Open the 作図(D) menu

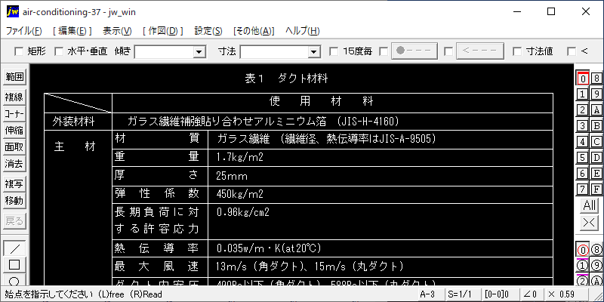(x=162, y=31)
